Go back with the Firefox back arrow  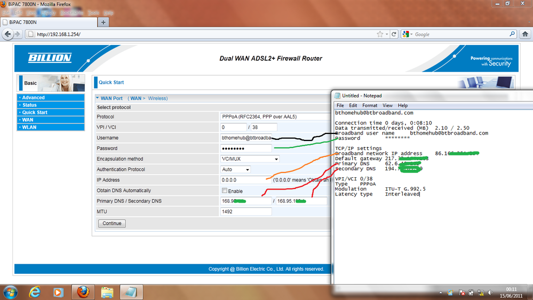pyautogui.click(x=8, y=34)
